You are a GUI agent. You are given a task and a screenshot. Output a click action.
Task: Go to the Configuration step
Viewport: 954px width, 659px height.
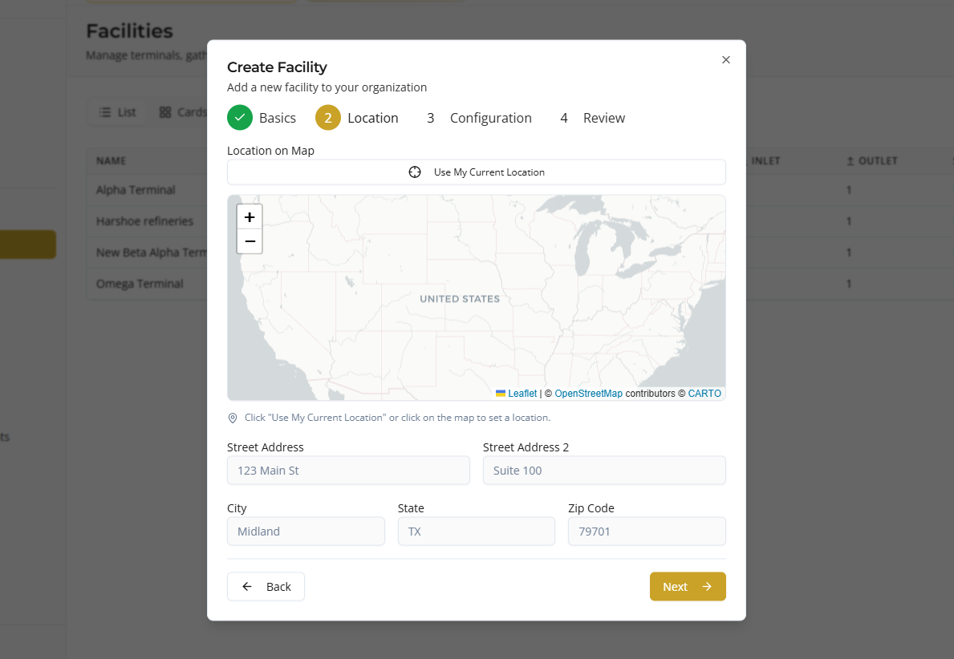pos(490,118)
